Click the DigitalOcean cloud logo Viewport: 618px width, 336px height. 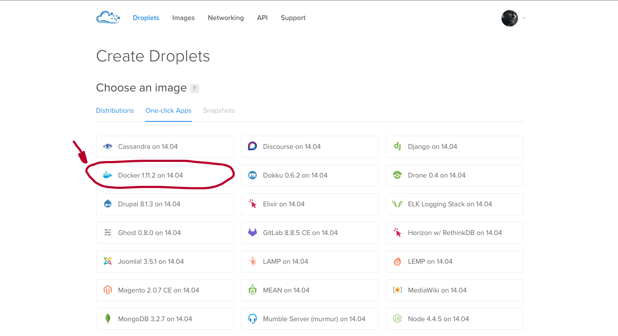tap(108, 17)
